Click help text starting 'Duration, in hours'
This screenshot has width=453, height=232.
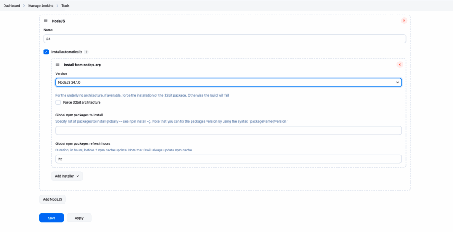click(124, 150)
